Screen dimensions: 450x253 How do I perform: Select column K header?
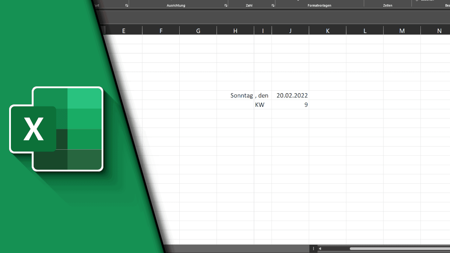tap(328, 31)
